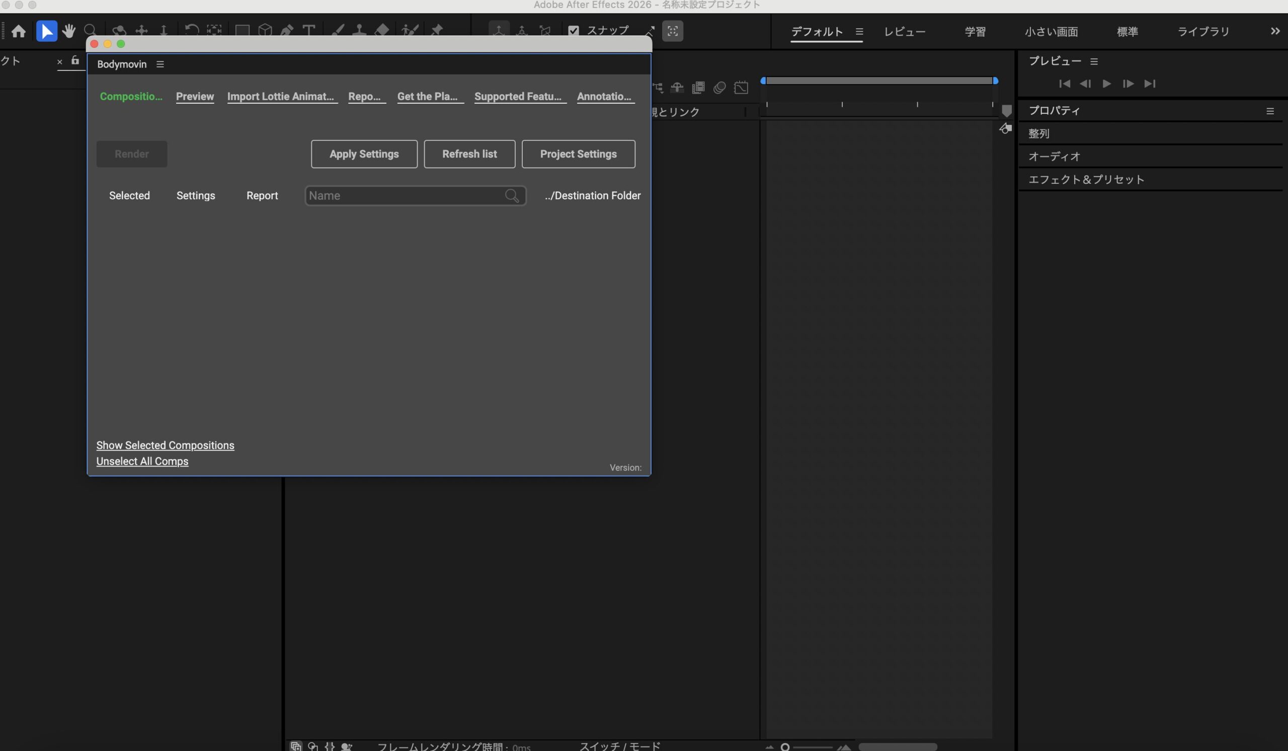The width and height of the screenshot is (1288, 751).
Task: Toggle the Motion Blur timeline icon
Action: (719, 88)
